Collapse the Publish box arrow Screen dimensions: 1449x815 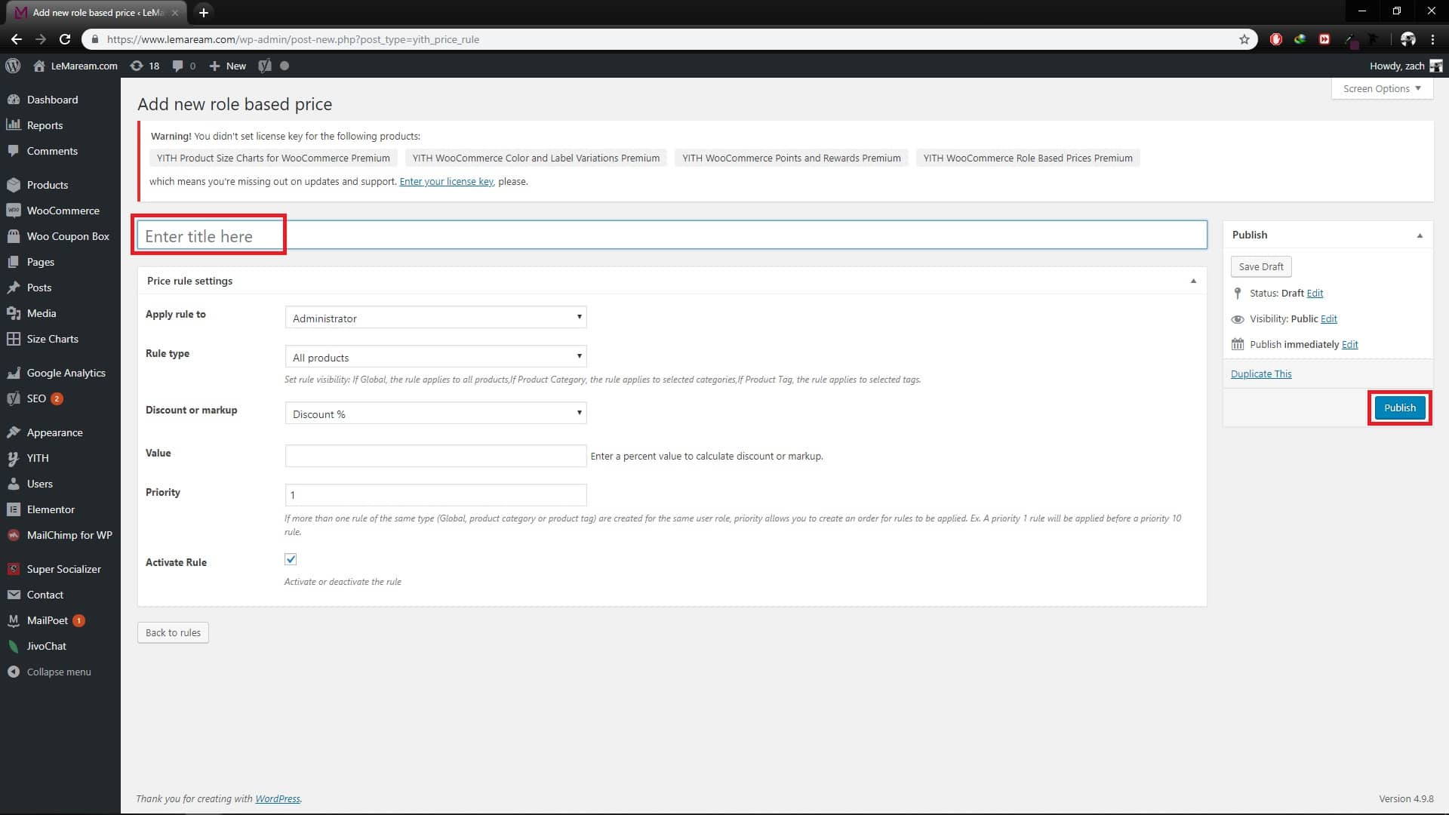(x=1420, y=235)
